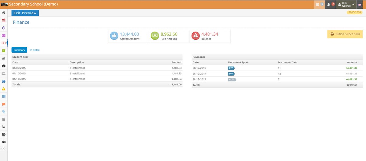Click the +4,481.33 amount for receipt 2
The height and width of the screenshot is (161, 366).
(351, 79)
